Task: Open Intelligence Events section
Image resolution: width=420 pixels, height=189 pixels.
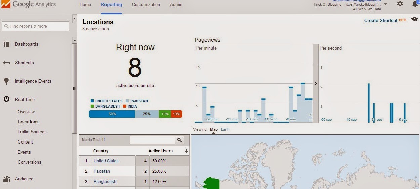Action: (x=33, y=81)
